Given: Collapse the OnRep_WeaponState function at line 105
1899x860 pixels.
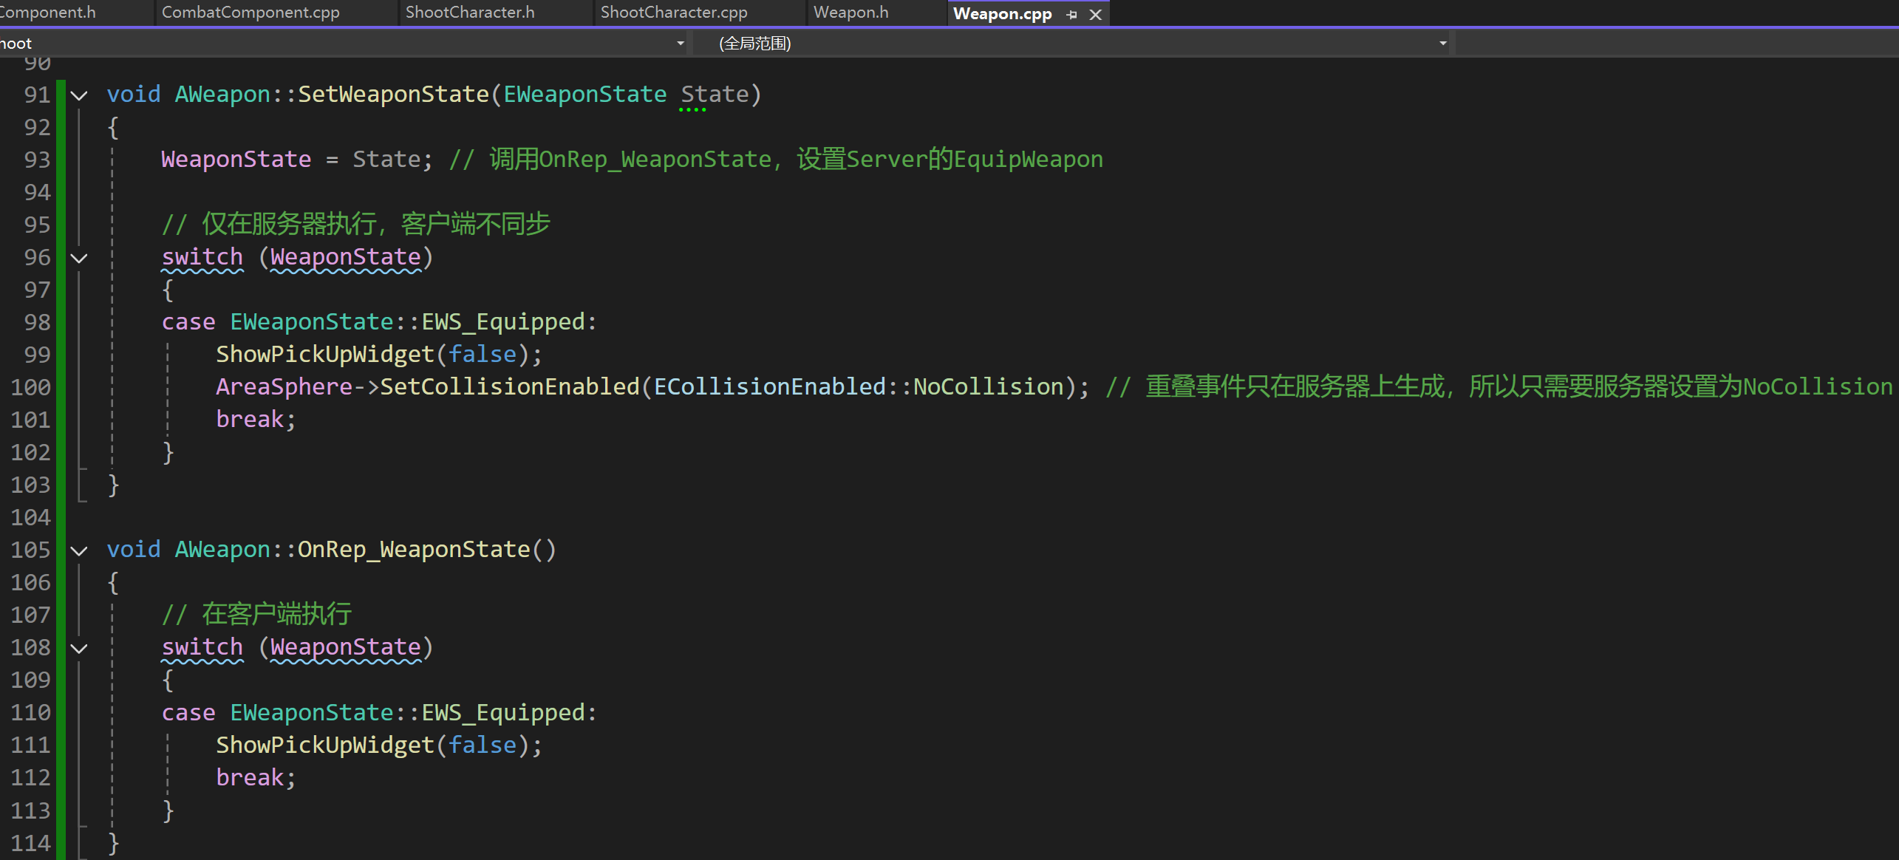Looking at the screenshot, I should [79, 550].
